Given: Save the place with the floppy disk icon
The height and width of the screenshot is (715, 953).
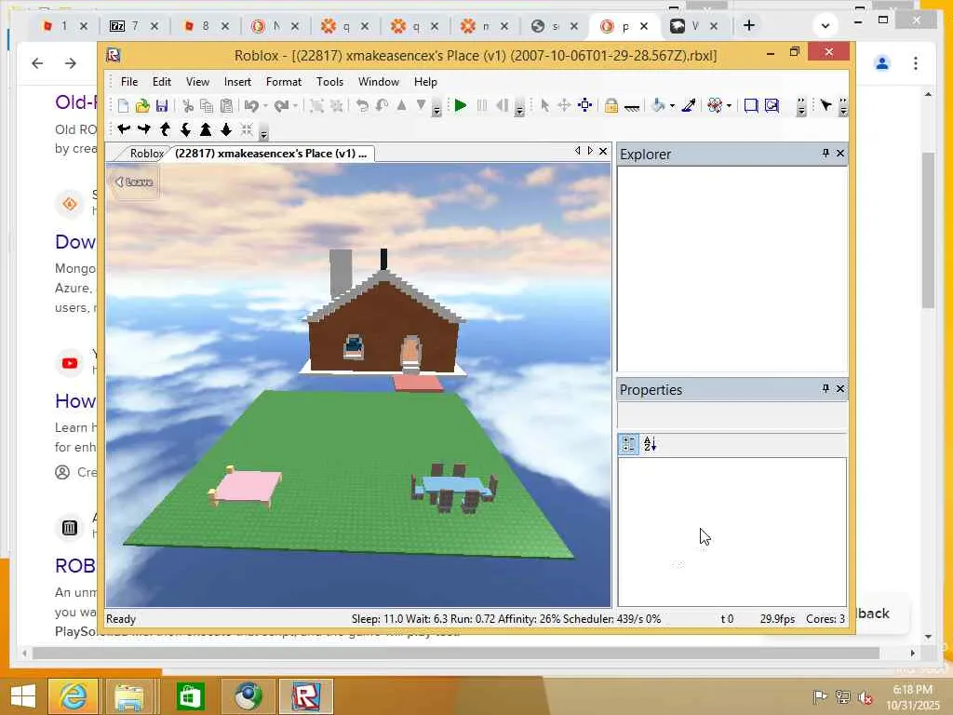Looking at the screenshot, I should pyautogui.click(x=162, y=106).
